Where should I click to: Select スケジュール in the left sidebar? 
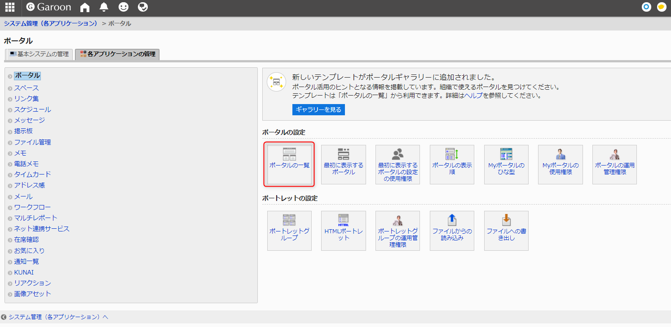point(32,109)
